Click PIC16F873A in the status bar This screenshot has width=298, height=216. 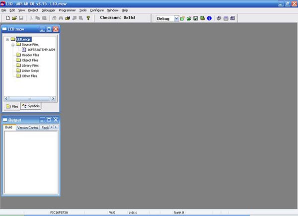pos(59,213)
